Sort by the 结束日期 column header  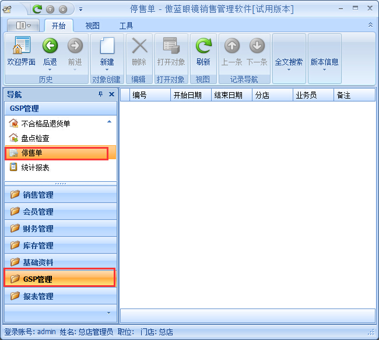point(232,95)
